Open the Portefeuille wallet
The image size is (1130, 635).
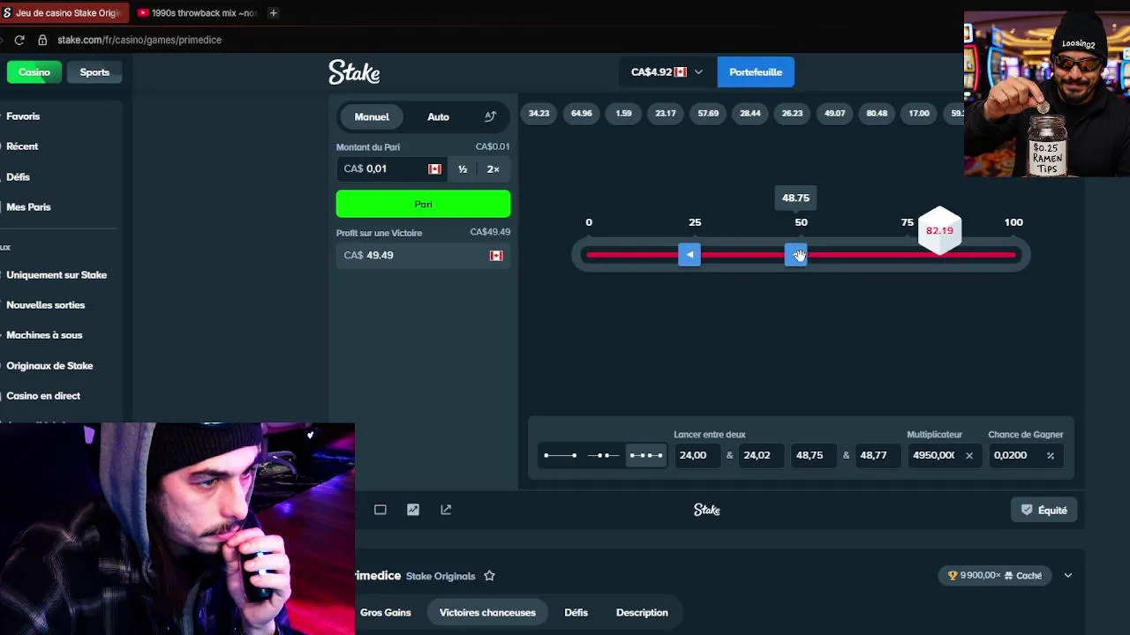pyautogui.click(x=756, y=72)
